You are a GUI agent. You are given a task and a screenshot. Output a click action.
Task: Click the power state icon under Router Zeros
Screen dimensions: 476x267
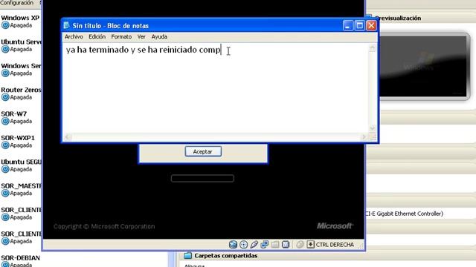point(5,97)
